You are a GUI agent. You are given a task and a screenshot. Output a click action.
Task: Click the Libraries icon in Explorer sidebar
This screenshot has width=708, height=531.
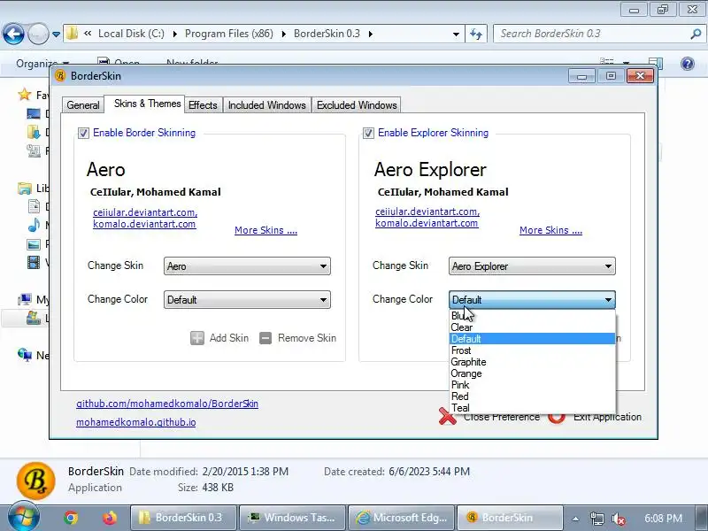[x=25, y=188]
